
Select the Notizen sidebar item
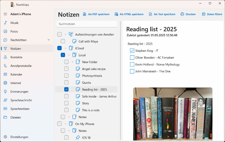(x=27, y=48)
